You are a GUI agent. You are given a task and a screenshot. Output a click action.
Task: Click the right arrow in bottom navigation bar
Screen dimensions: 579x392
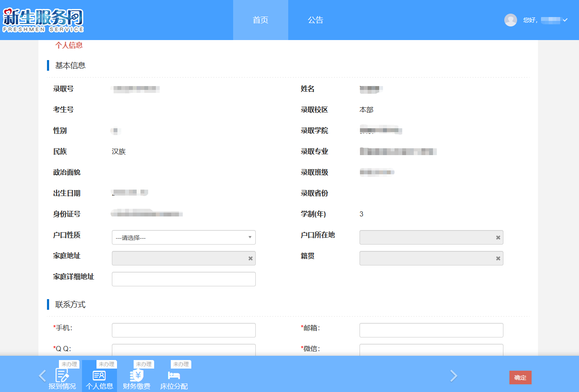453,375
